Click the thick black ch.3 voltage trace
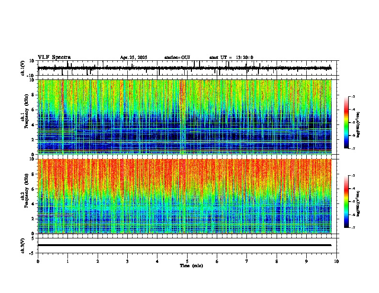Screen dimensions: 379x293 tap(185, 245)
